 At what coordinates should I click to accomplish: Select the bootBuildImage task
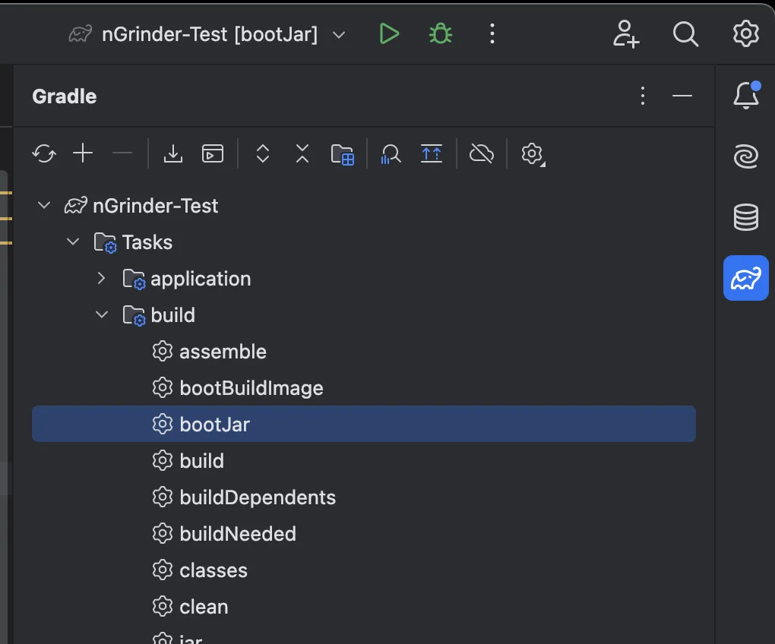click(x=364, y=388)
